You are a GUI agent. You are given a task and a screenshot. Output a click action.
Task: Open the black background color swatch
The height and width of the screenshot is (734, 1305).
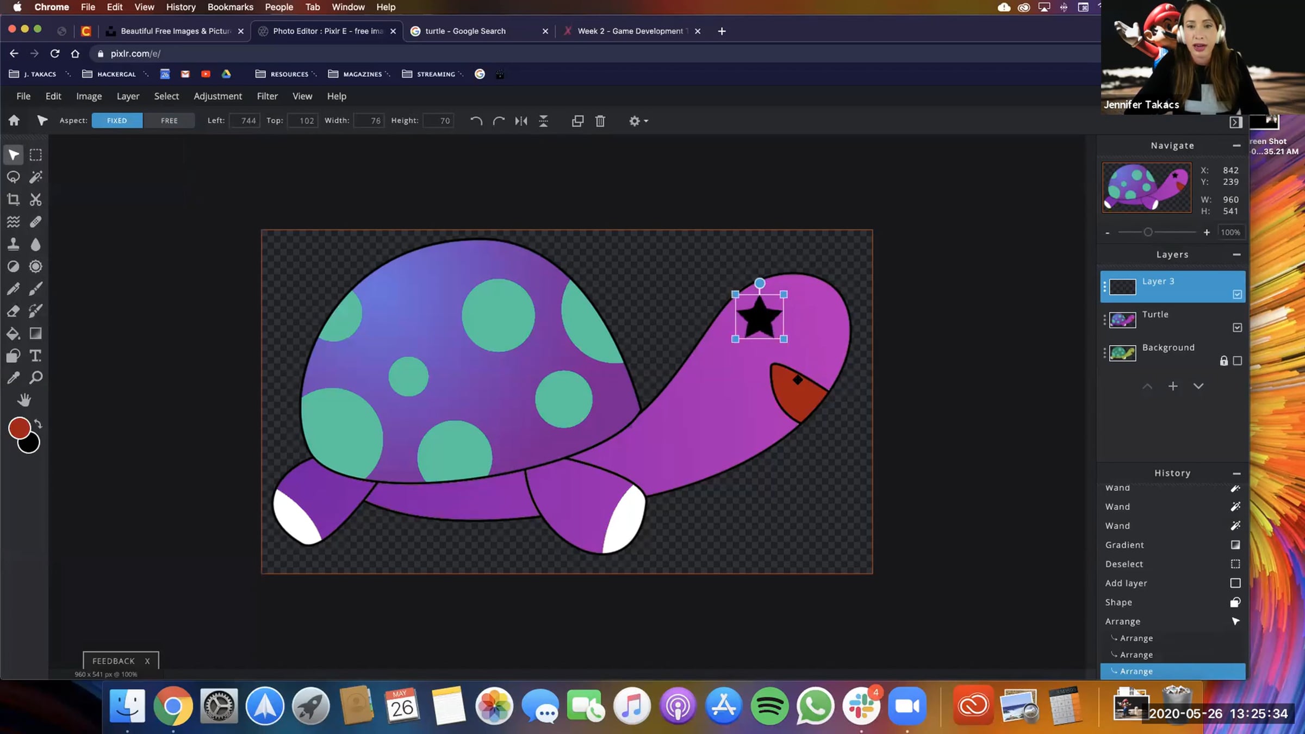30,446
